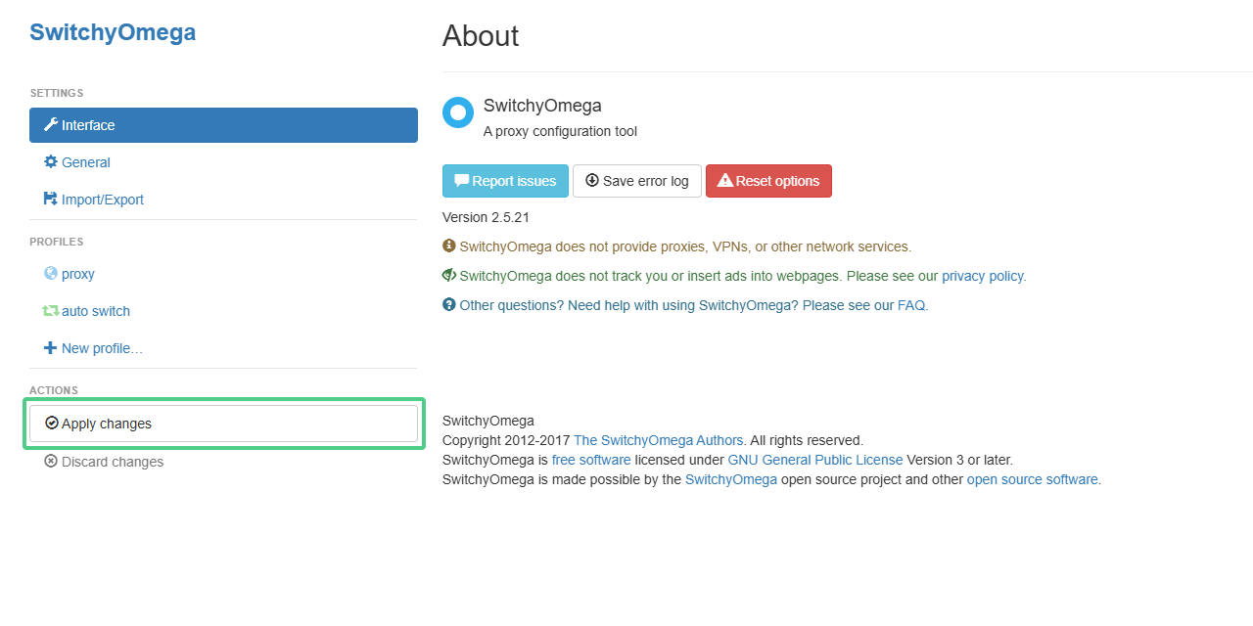
Task: Click the wrench icon beside Interface
Action: pos(51,125)
